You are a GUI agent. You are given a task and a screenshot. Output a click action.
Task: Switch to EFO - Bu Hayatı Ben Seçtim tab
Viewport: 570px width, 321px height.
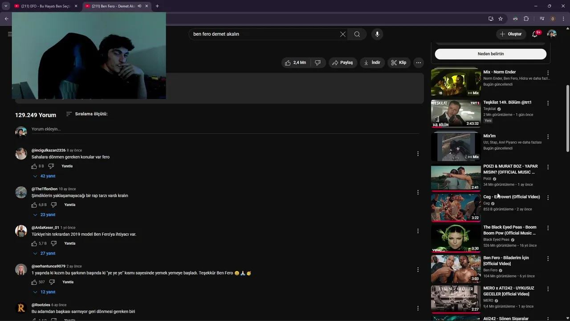tap(45, 6)
